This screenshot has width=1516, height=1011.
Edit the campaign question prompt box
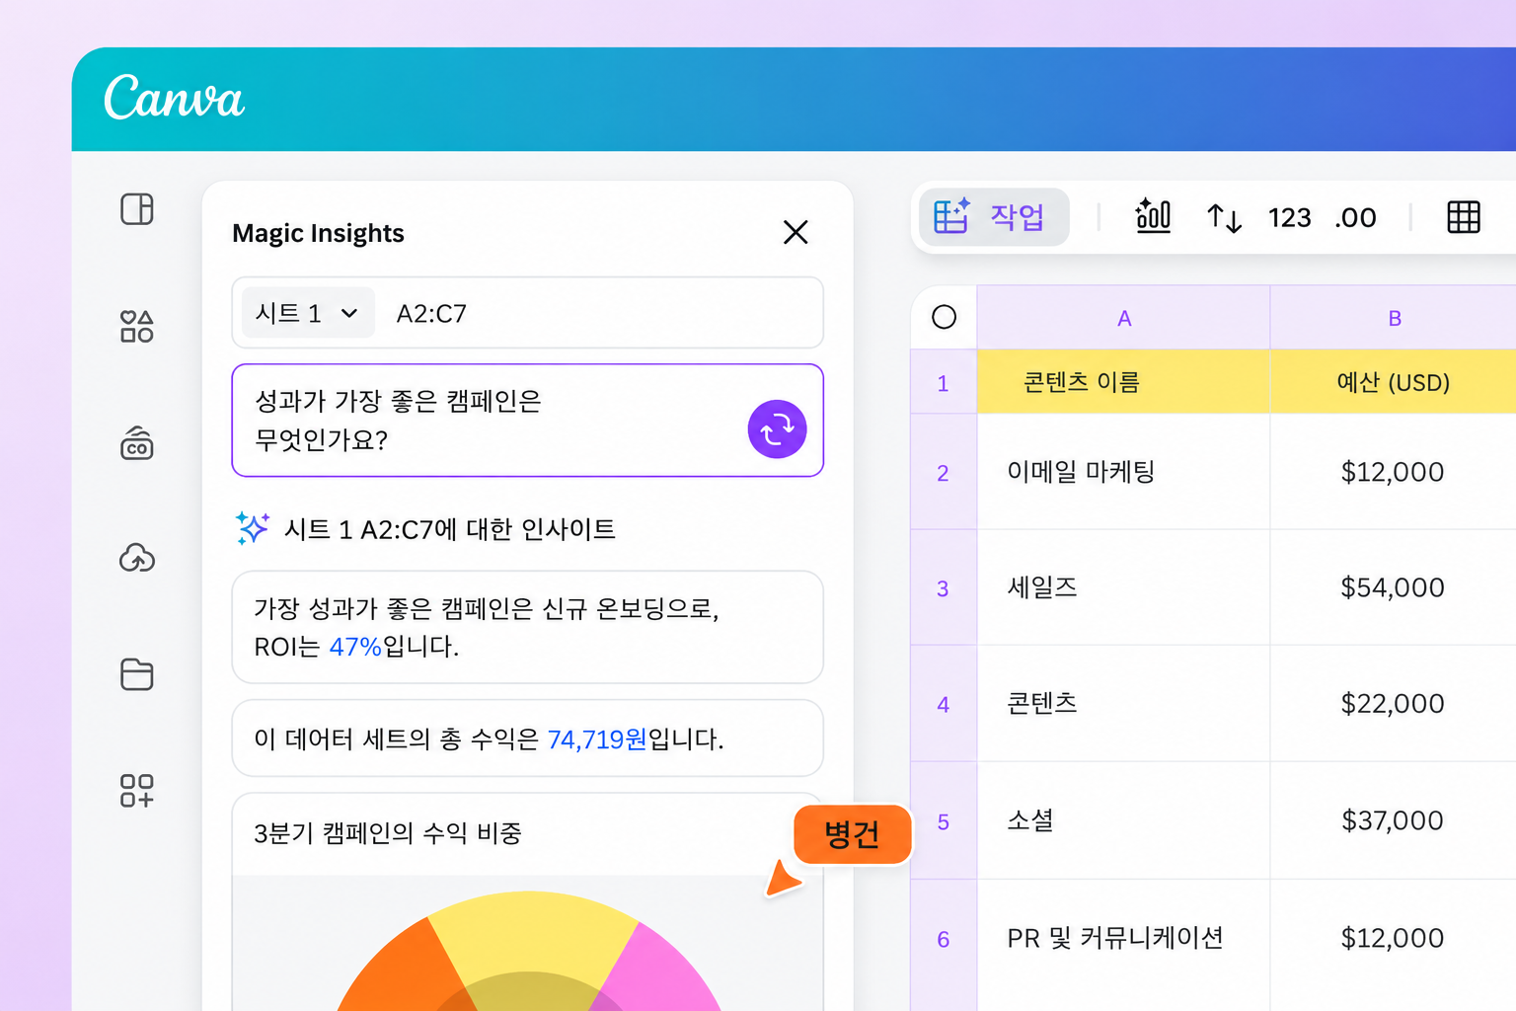click(x=527, y=421)
